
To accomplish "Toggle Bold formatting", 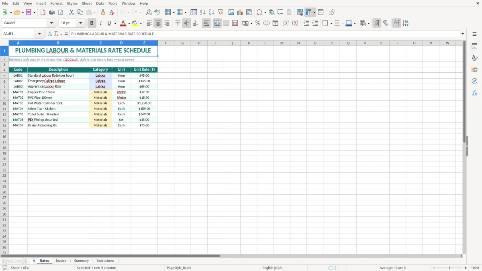I will point(92,23).
